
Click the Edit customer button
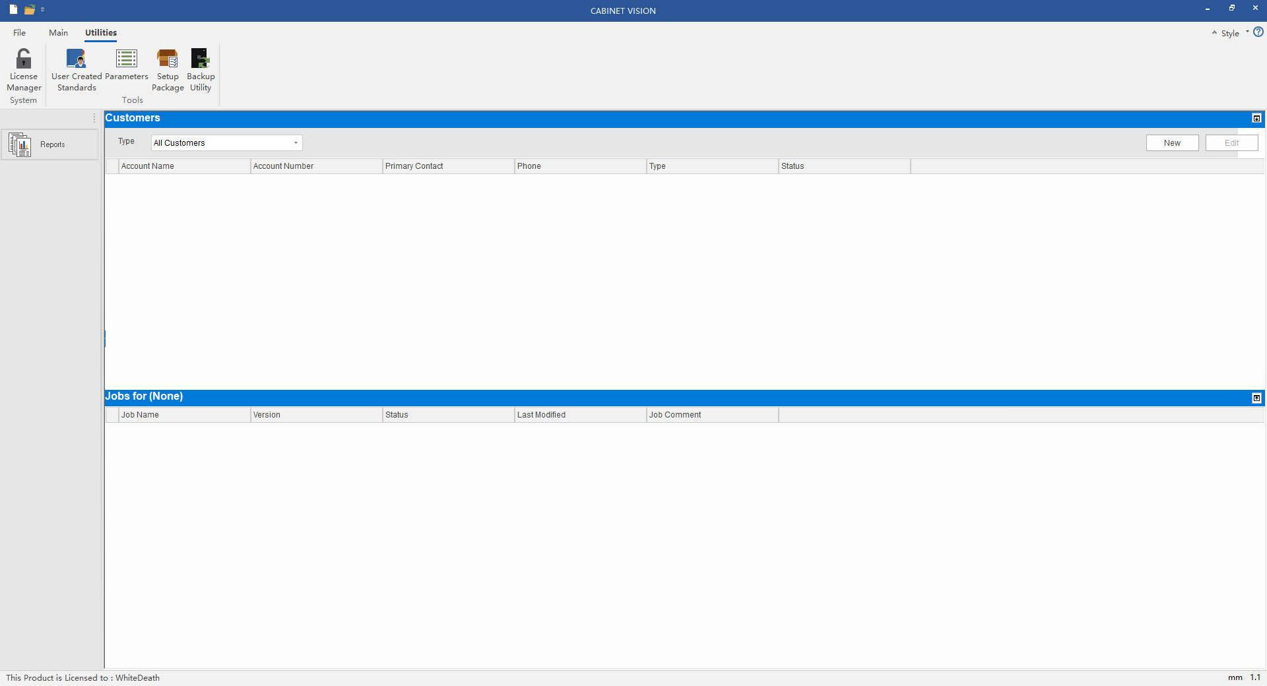coord(1231,143)
